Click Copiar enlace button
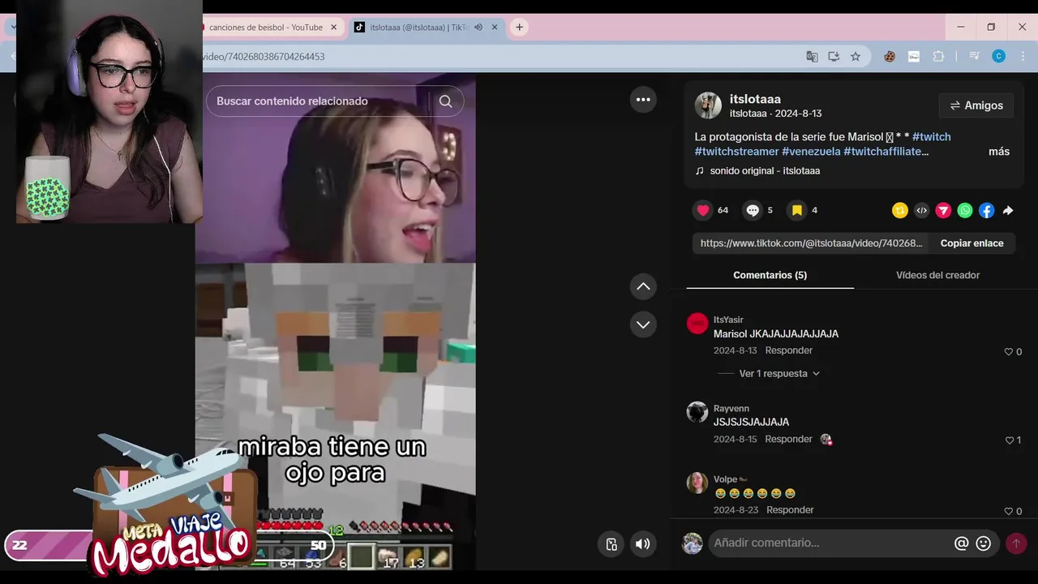Image resolution: width=1038 pixels, height=584 pixels. 972,243
